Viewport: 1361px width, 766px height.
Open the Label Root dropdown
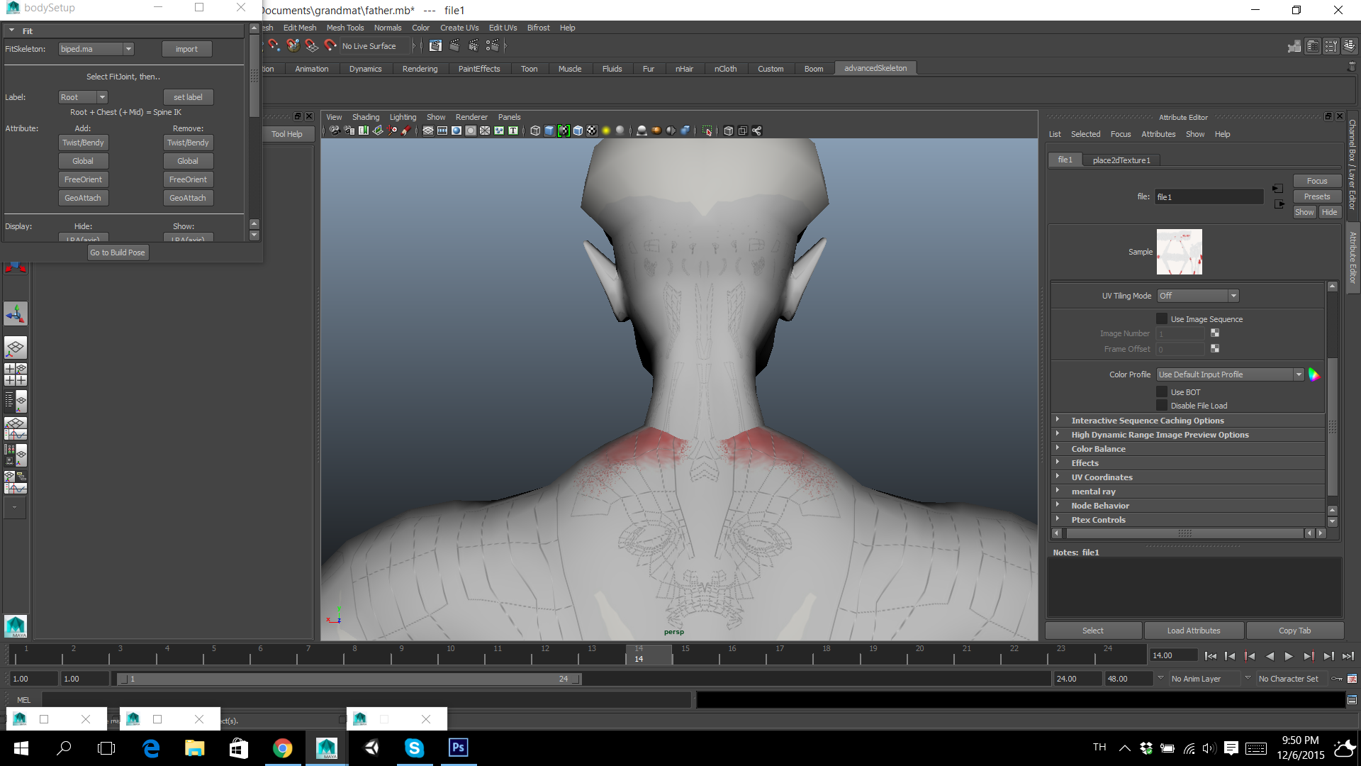pos(83,97)
